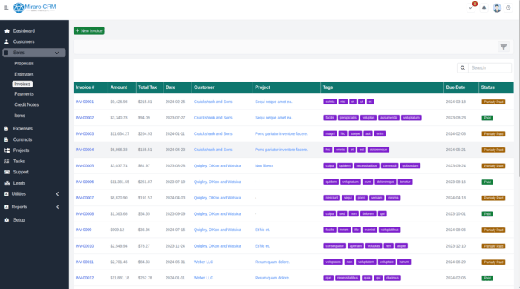Toggle the sidebar menu icon
Image resolution: width=520 pixels, height=289 pixels.
pos(6,7)
